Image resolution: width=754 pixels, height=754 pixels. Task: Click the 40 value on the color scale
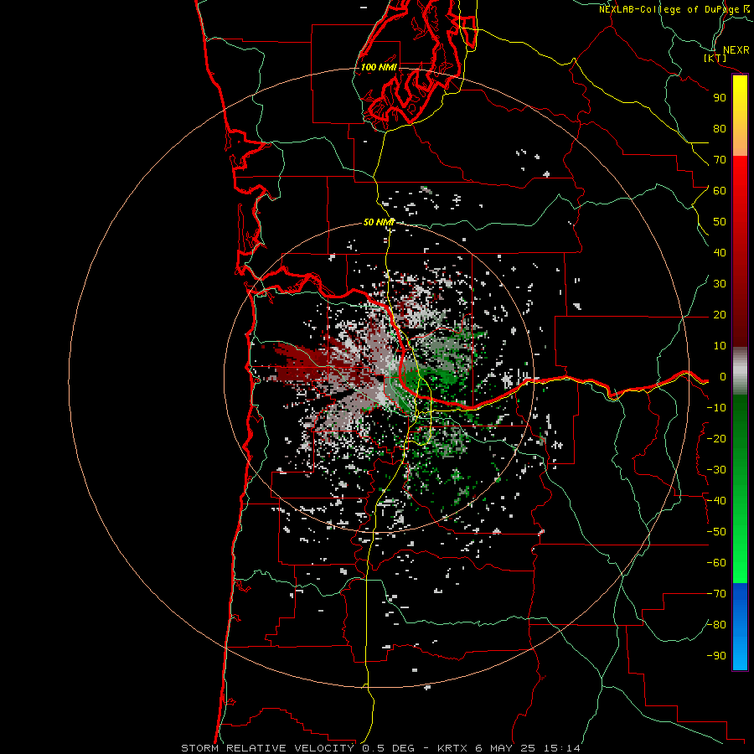[720, 253]
